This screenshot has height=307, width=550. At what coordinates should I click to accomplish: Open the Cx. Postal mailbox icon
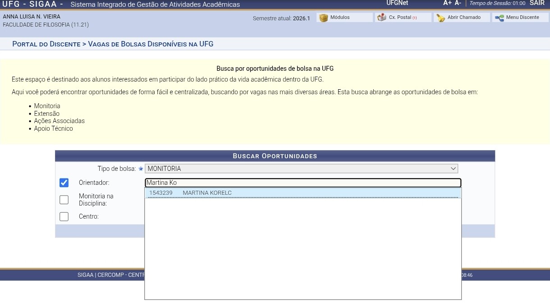[x=382, y=18]
